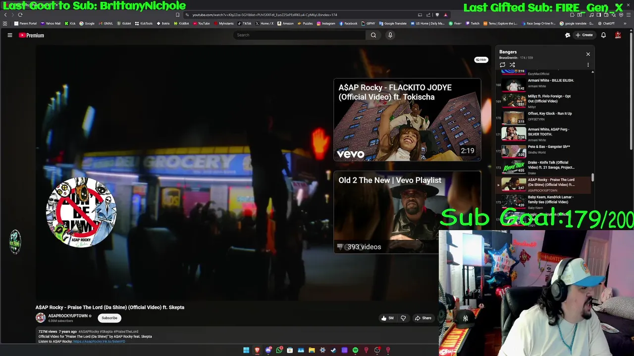Open Steam from the taskbar

[333, 350]
